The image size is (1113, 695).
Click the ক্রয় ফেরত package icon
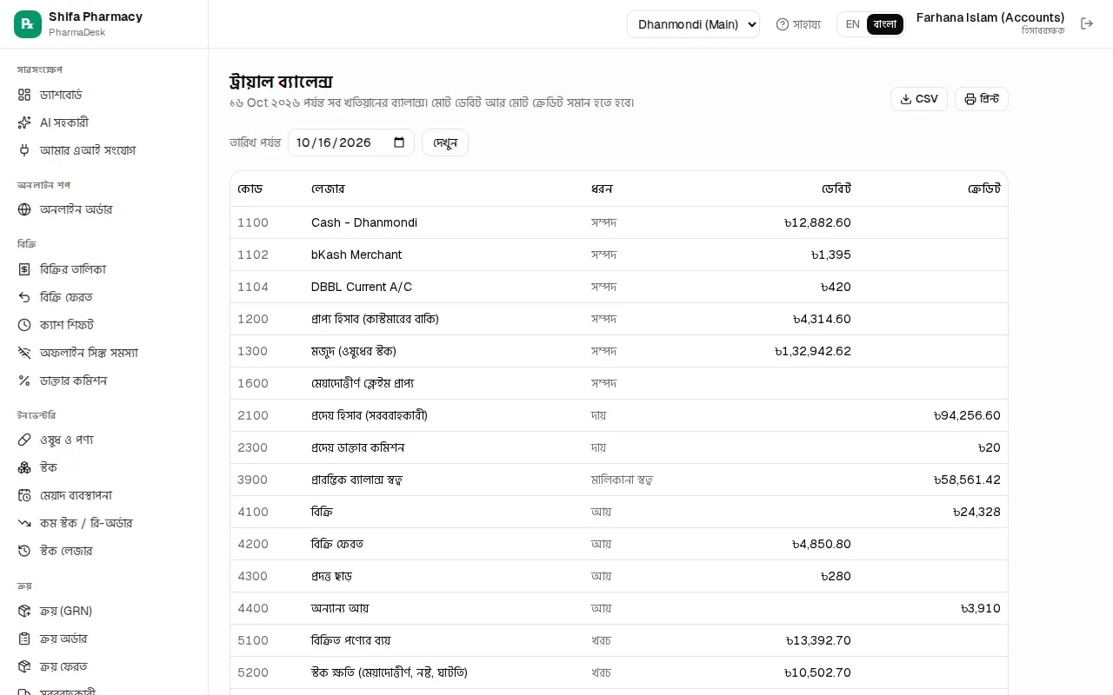(x=24, y=666)
